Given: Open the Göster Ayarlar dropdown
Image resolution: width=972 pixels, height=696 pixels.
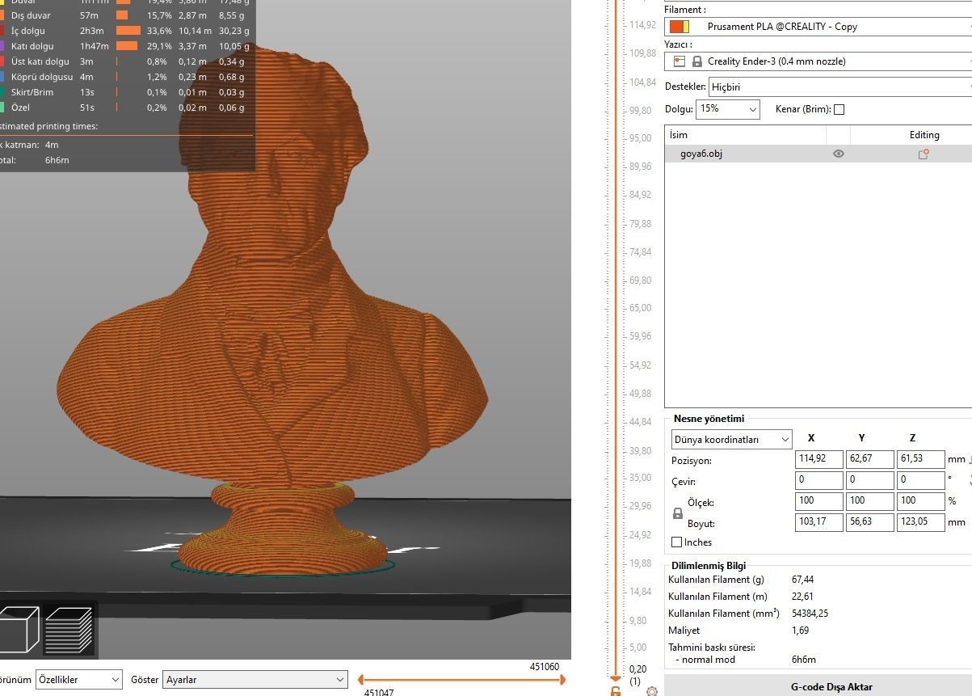Looking at the screenshot, I should (x=255, y=680).
